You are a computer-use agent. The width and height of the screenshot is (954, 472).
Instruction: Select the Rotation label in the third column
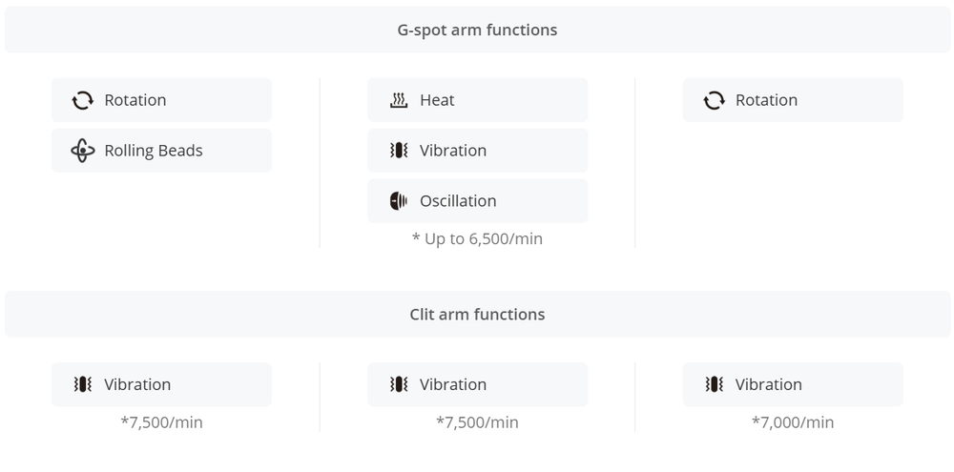766,100
